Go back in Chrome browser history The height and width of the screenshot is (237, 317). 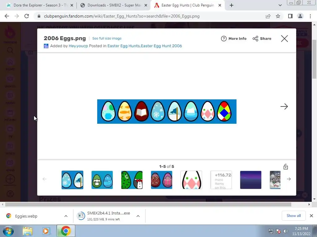pyautogui.click(x=7, y=16)
